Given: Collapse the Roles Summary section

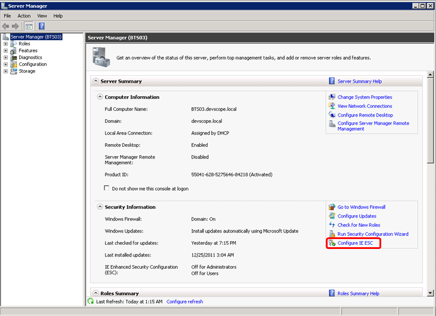Looking at the screenshot, I should click(96, 293).
